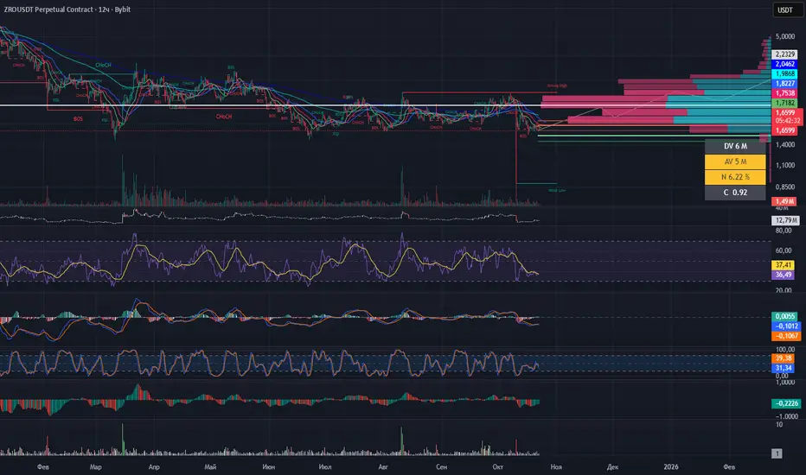806x475 pixels.
Task: Click the Сен month on time axis
Action: coord(441,466)
